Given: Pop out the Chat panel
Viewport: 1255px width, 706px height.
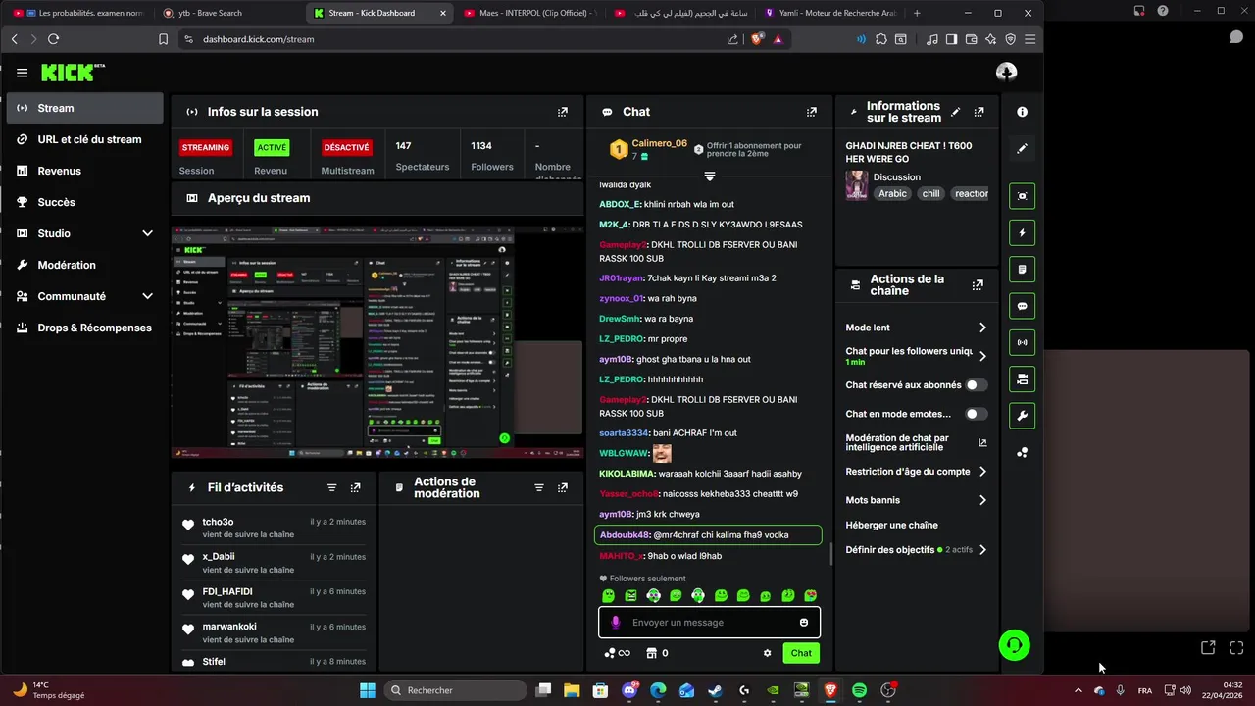Looking at the screenshot, I should tap(812, 112).
